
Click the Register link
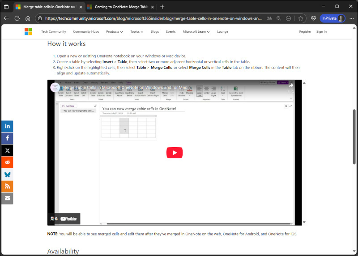pyautogui.click(x=305, y=32)
